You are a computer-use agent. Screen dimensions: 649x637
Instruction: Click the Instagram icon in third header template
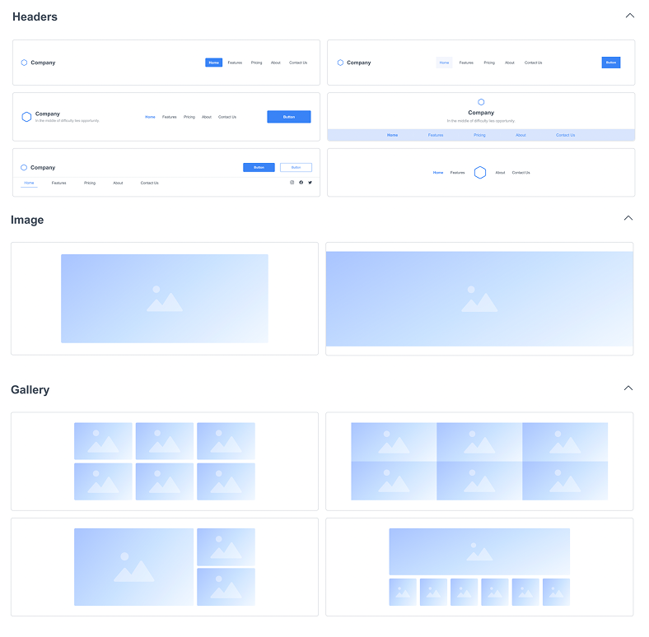(x=292, y=183)
